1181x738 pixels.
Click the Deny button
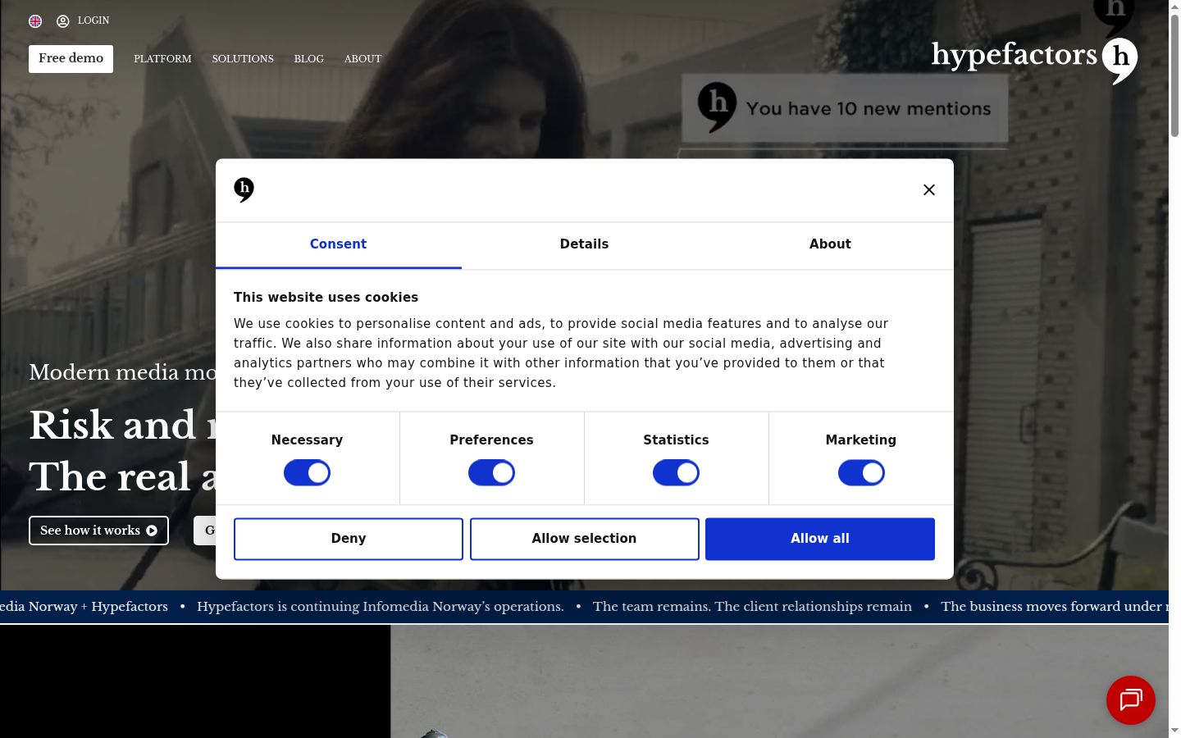(349, 539)
